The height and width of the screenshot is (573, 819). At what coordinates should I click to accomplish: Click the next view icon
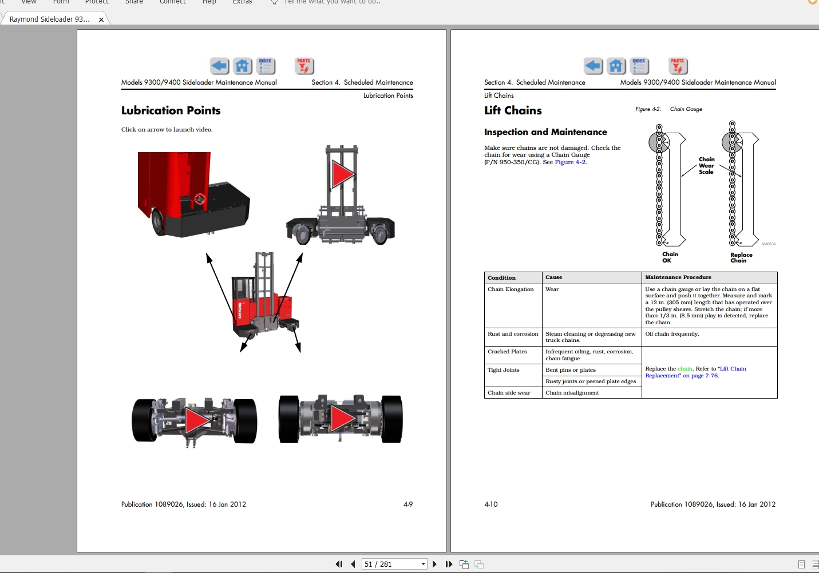(479, 564)
